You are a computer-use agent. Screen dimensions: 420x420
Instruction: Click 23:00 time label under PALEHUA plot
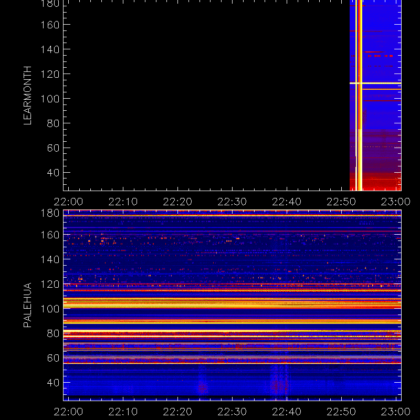coord(396,412)
